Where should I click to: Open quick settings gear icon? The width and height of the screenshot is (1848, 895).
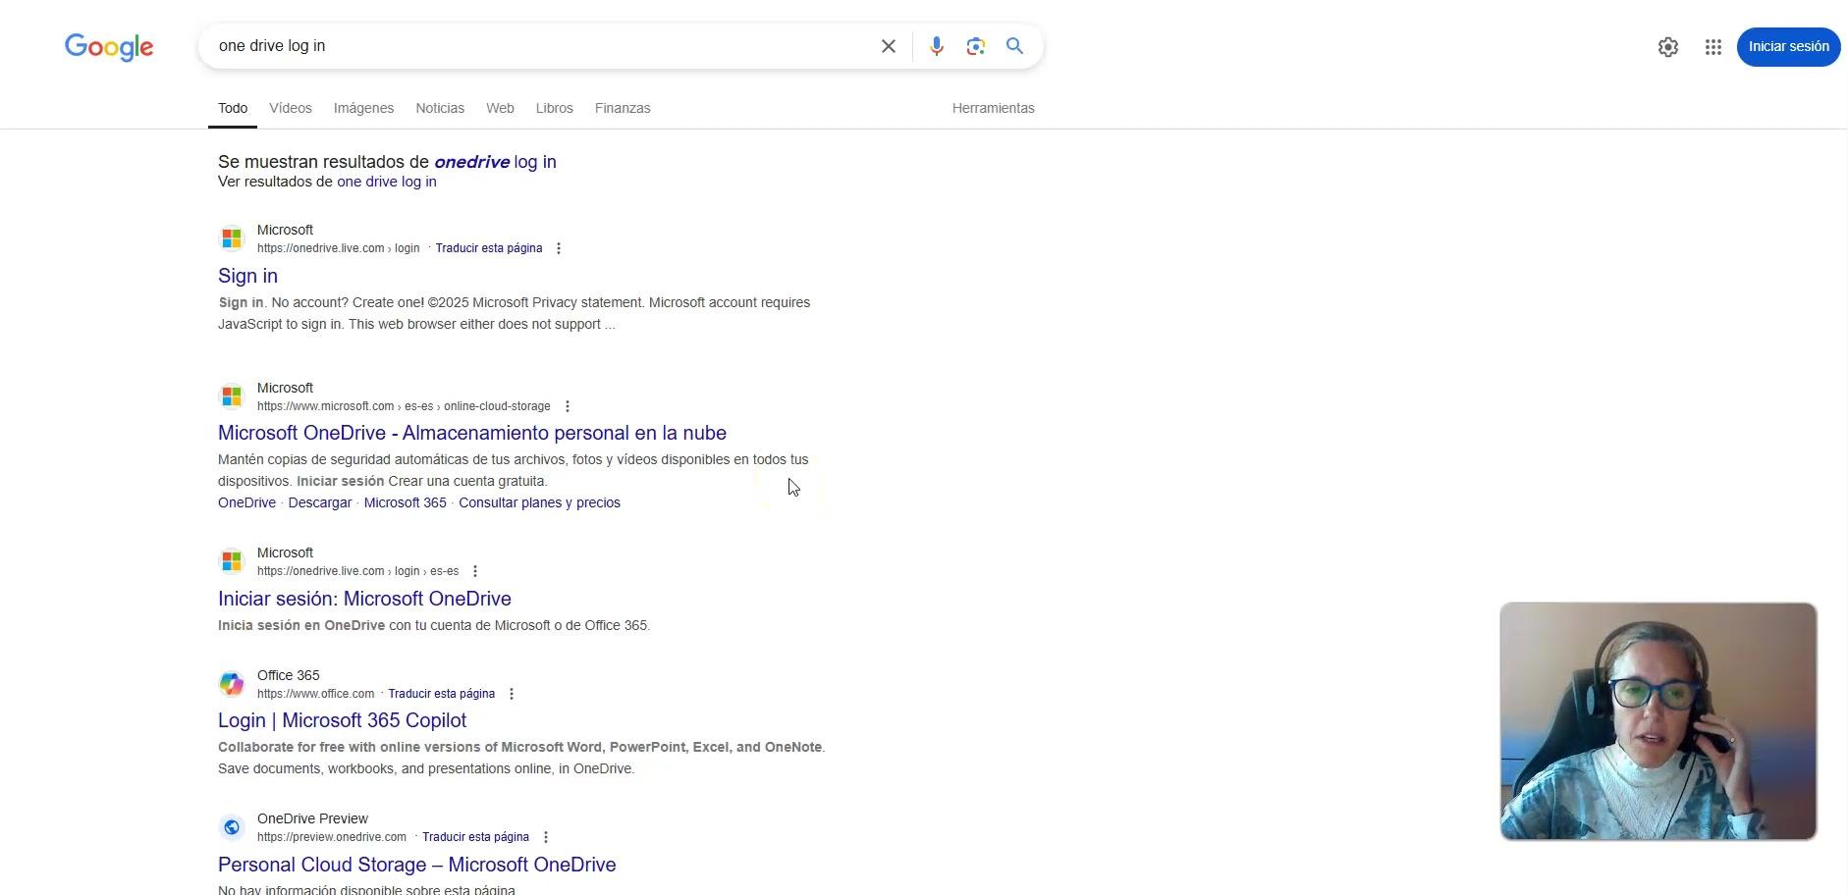pyautogui.click(x=1668, y=47)
